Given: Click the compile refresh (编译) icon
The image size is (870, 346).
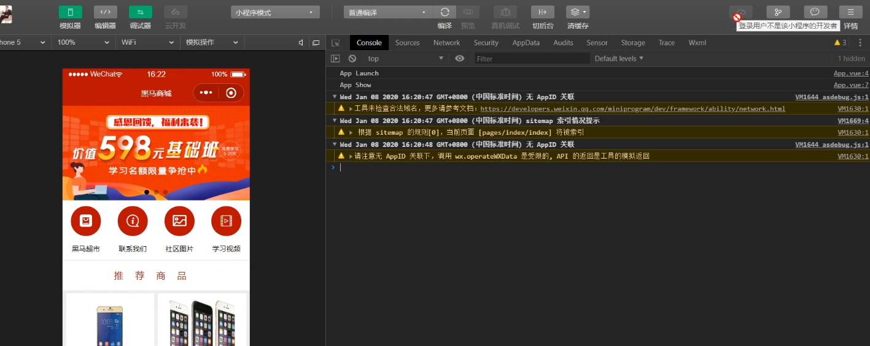Looking at the screenshot, I should click(445, 12).
